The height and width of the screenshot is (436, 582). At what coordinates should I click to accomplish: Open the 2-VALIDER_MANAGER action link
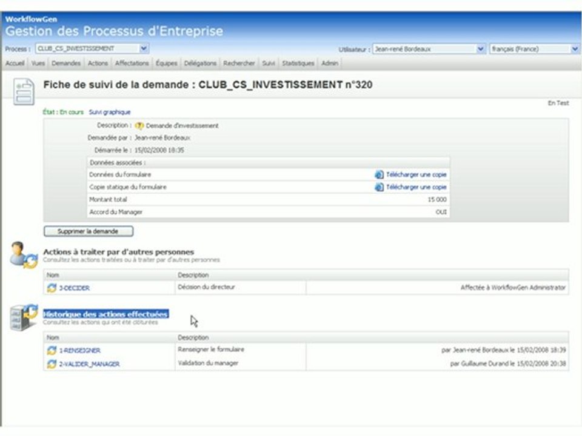click(90, 364)
